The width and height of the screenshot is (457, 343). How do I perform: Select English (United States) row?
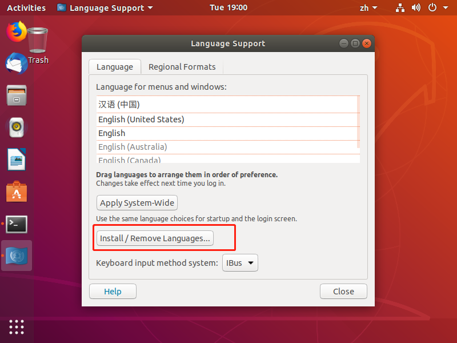[x=228, y=119]
